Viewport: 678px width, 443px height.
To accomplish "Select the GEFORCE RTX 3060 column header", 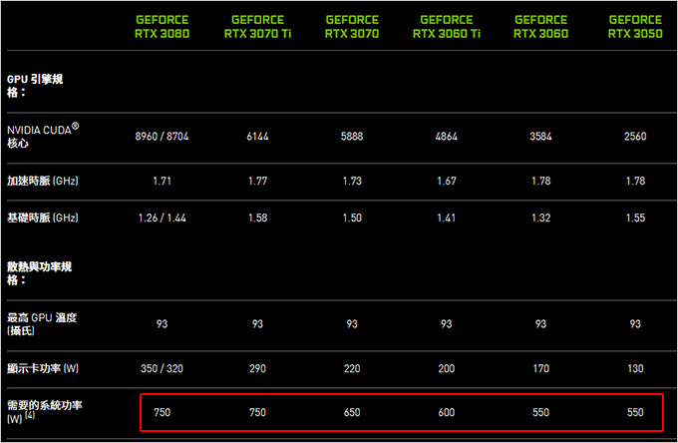I will pyautogui.click(x=541, y=27).
